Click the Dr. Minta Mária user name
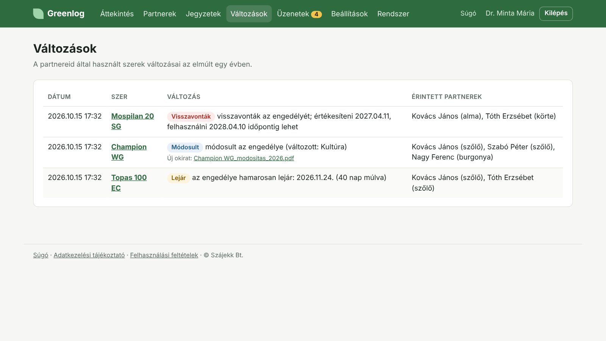 pyautogui.click(x=510, y=13)
